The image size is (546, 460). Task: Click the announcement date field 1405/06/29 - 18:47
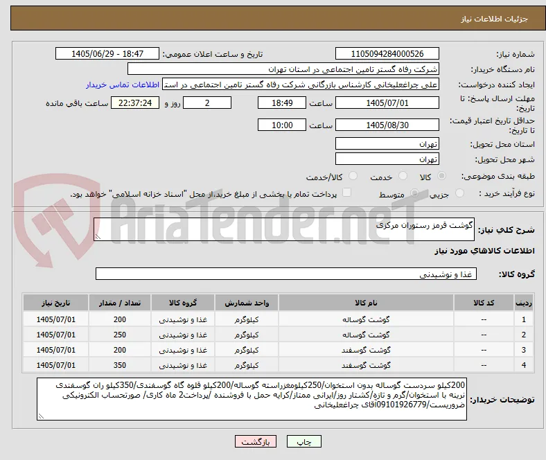coord(107,53)
